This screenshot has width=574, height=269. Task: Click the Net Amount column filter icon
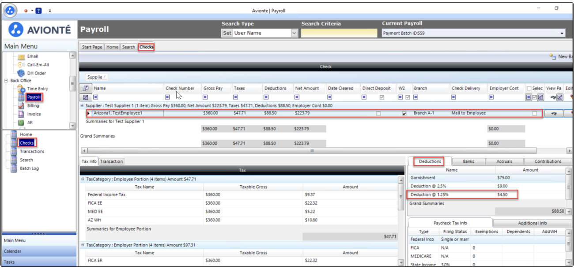tap(297, 97)
